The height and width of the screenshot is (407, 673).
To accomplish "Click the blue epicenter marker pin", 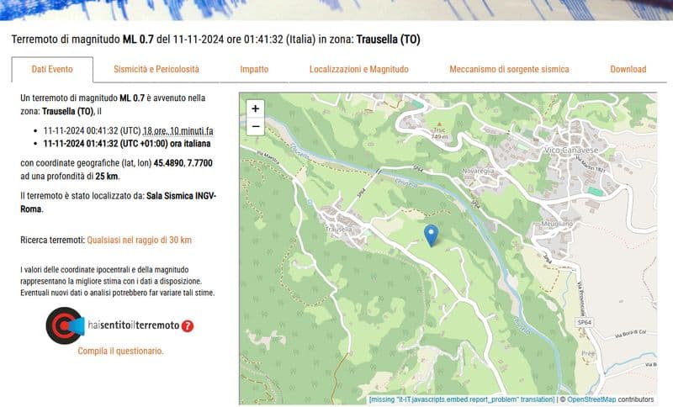I will (431, 235).
